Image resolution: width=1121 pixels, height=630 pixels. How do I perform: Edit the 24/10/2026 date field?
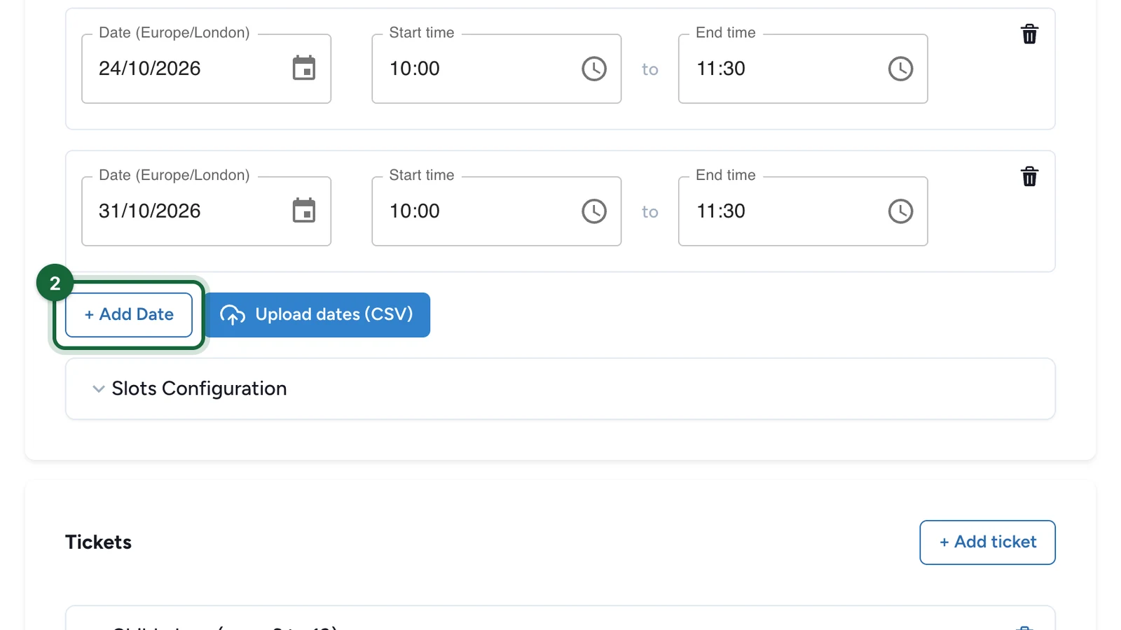206,69
